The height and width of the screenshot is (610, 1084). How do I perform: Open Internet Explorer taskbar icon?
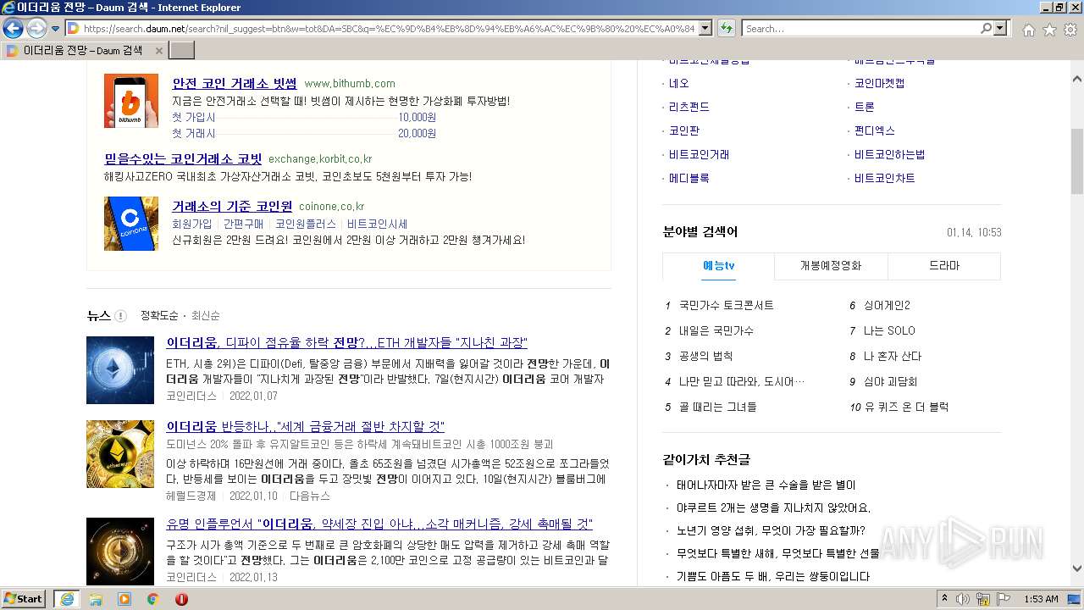(67, 599)
